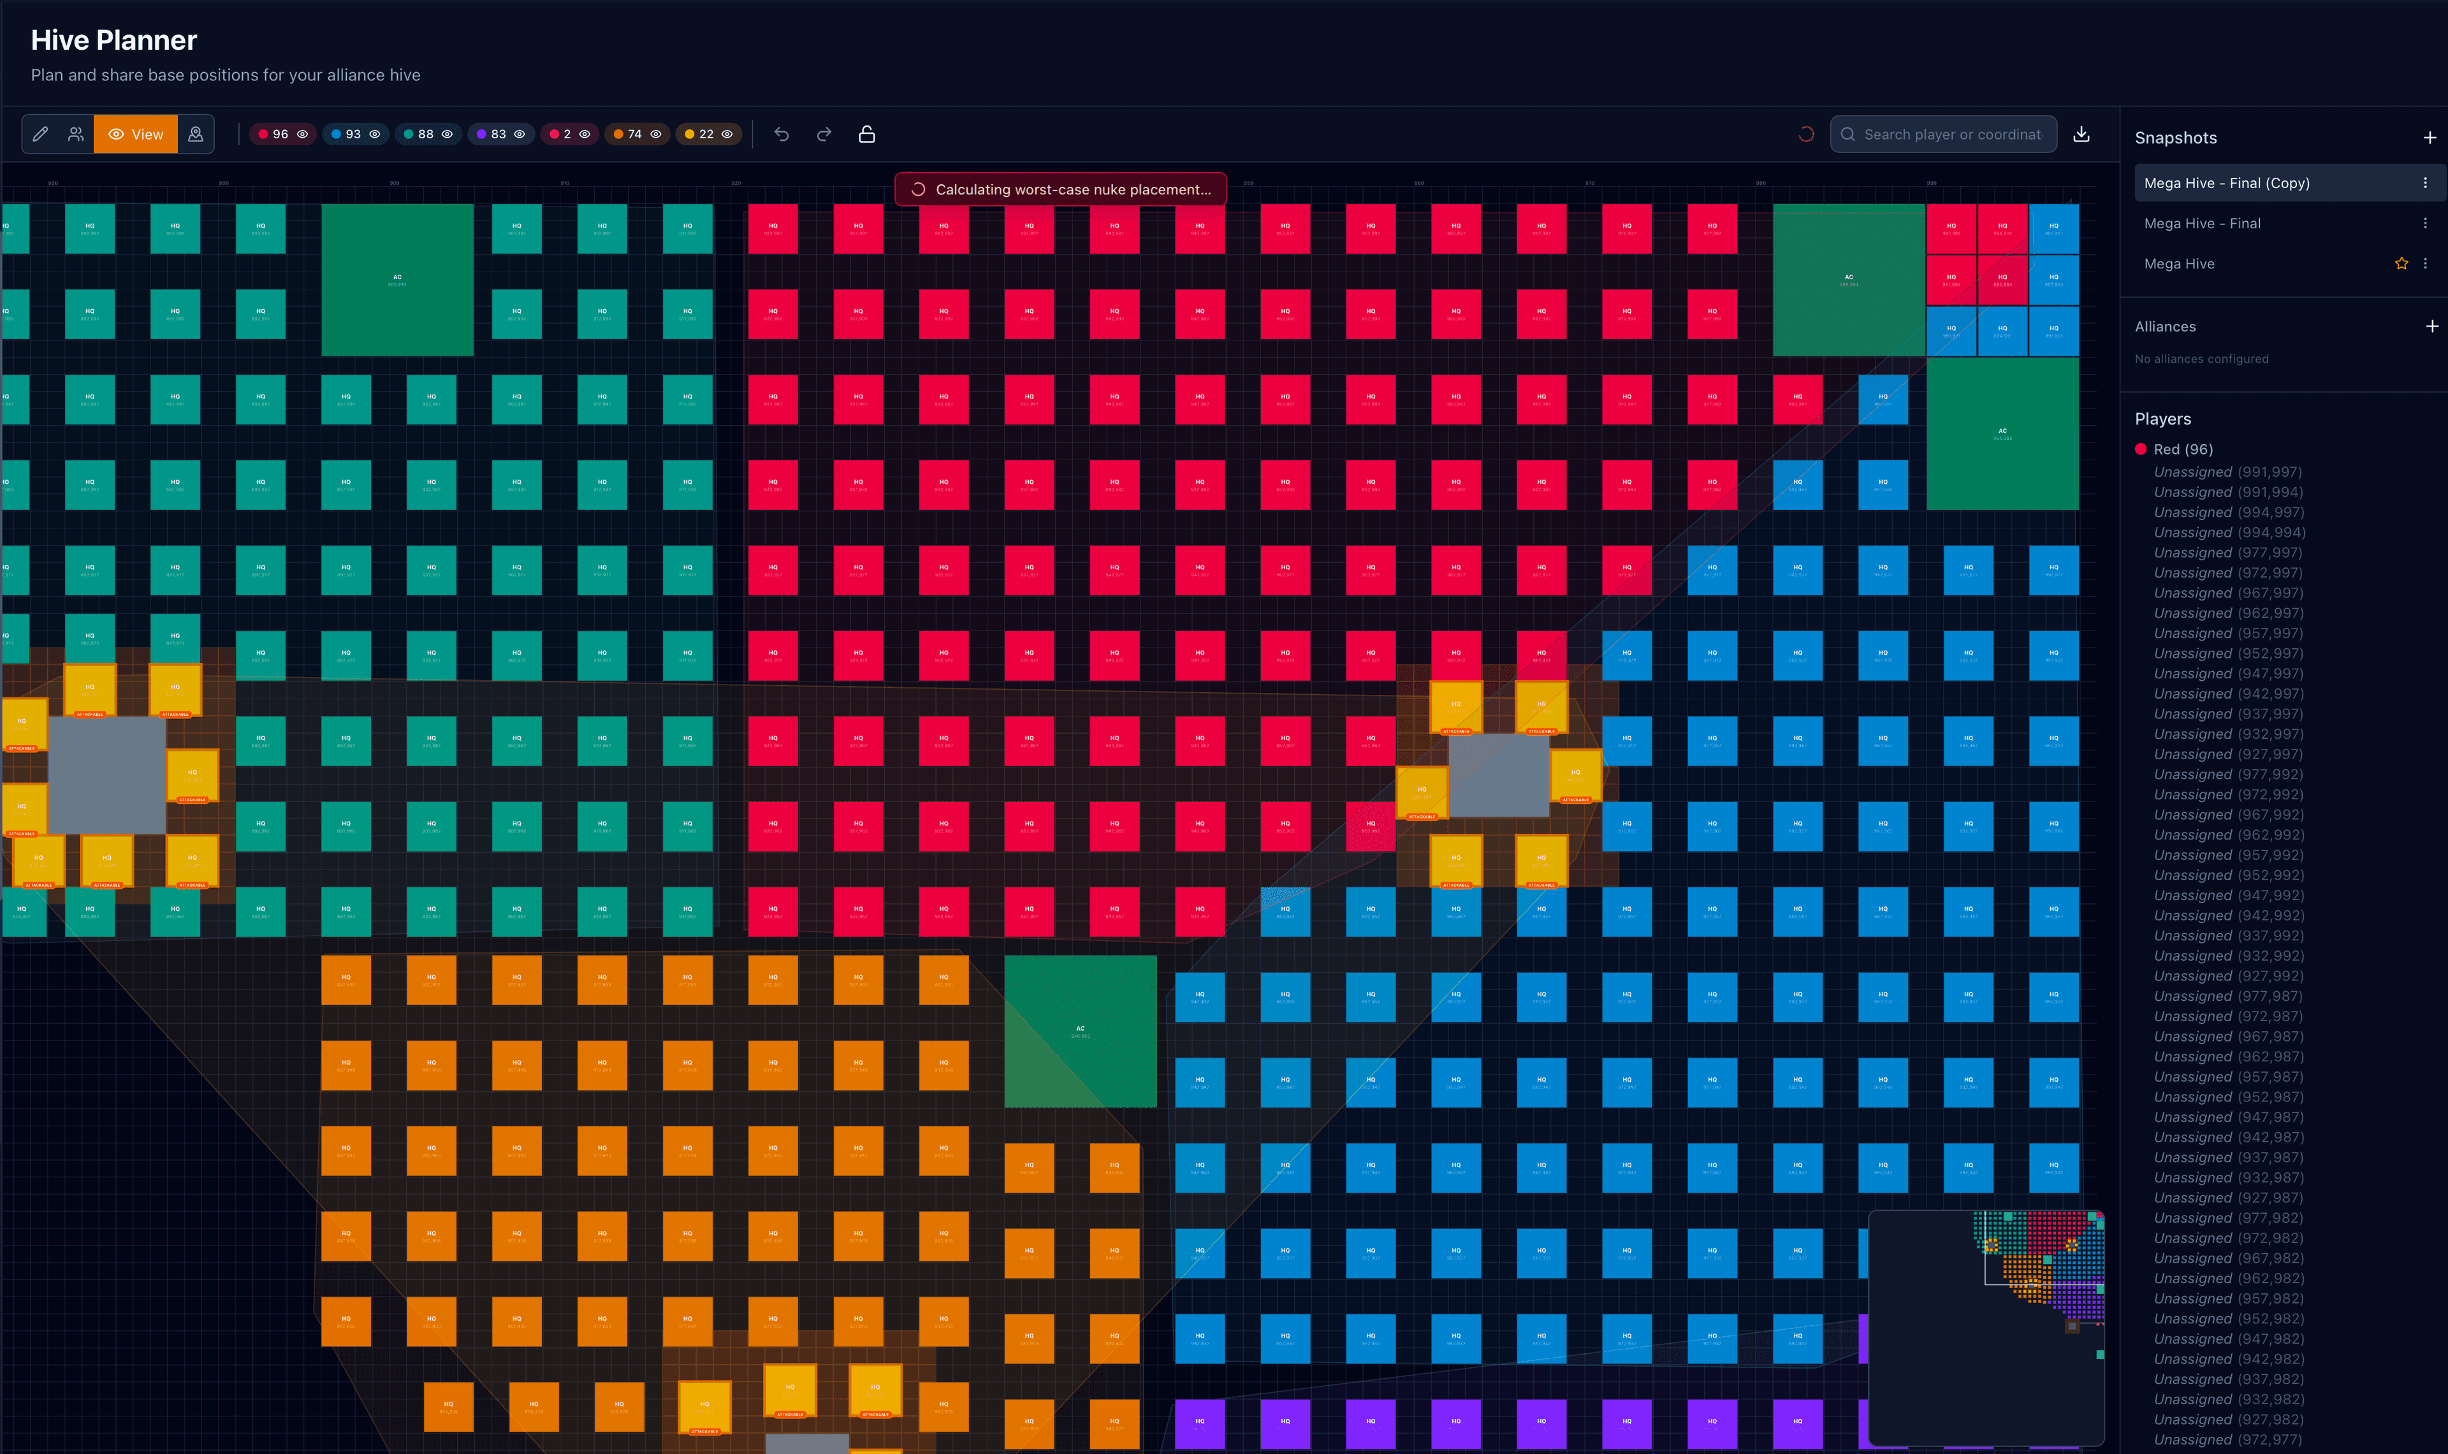
Task: Click the Hive Planner title
Action: 113,40
